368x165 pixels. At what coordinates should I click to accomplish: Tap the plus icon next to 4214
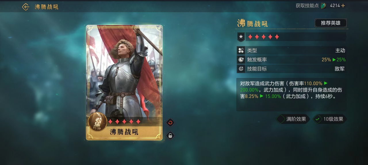pos(343,6)
